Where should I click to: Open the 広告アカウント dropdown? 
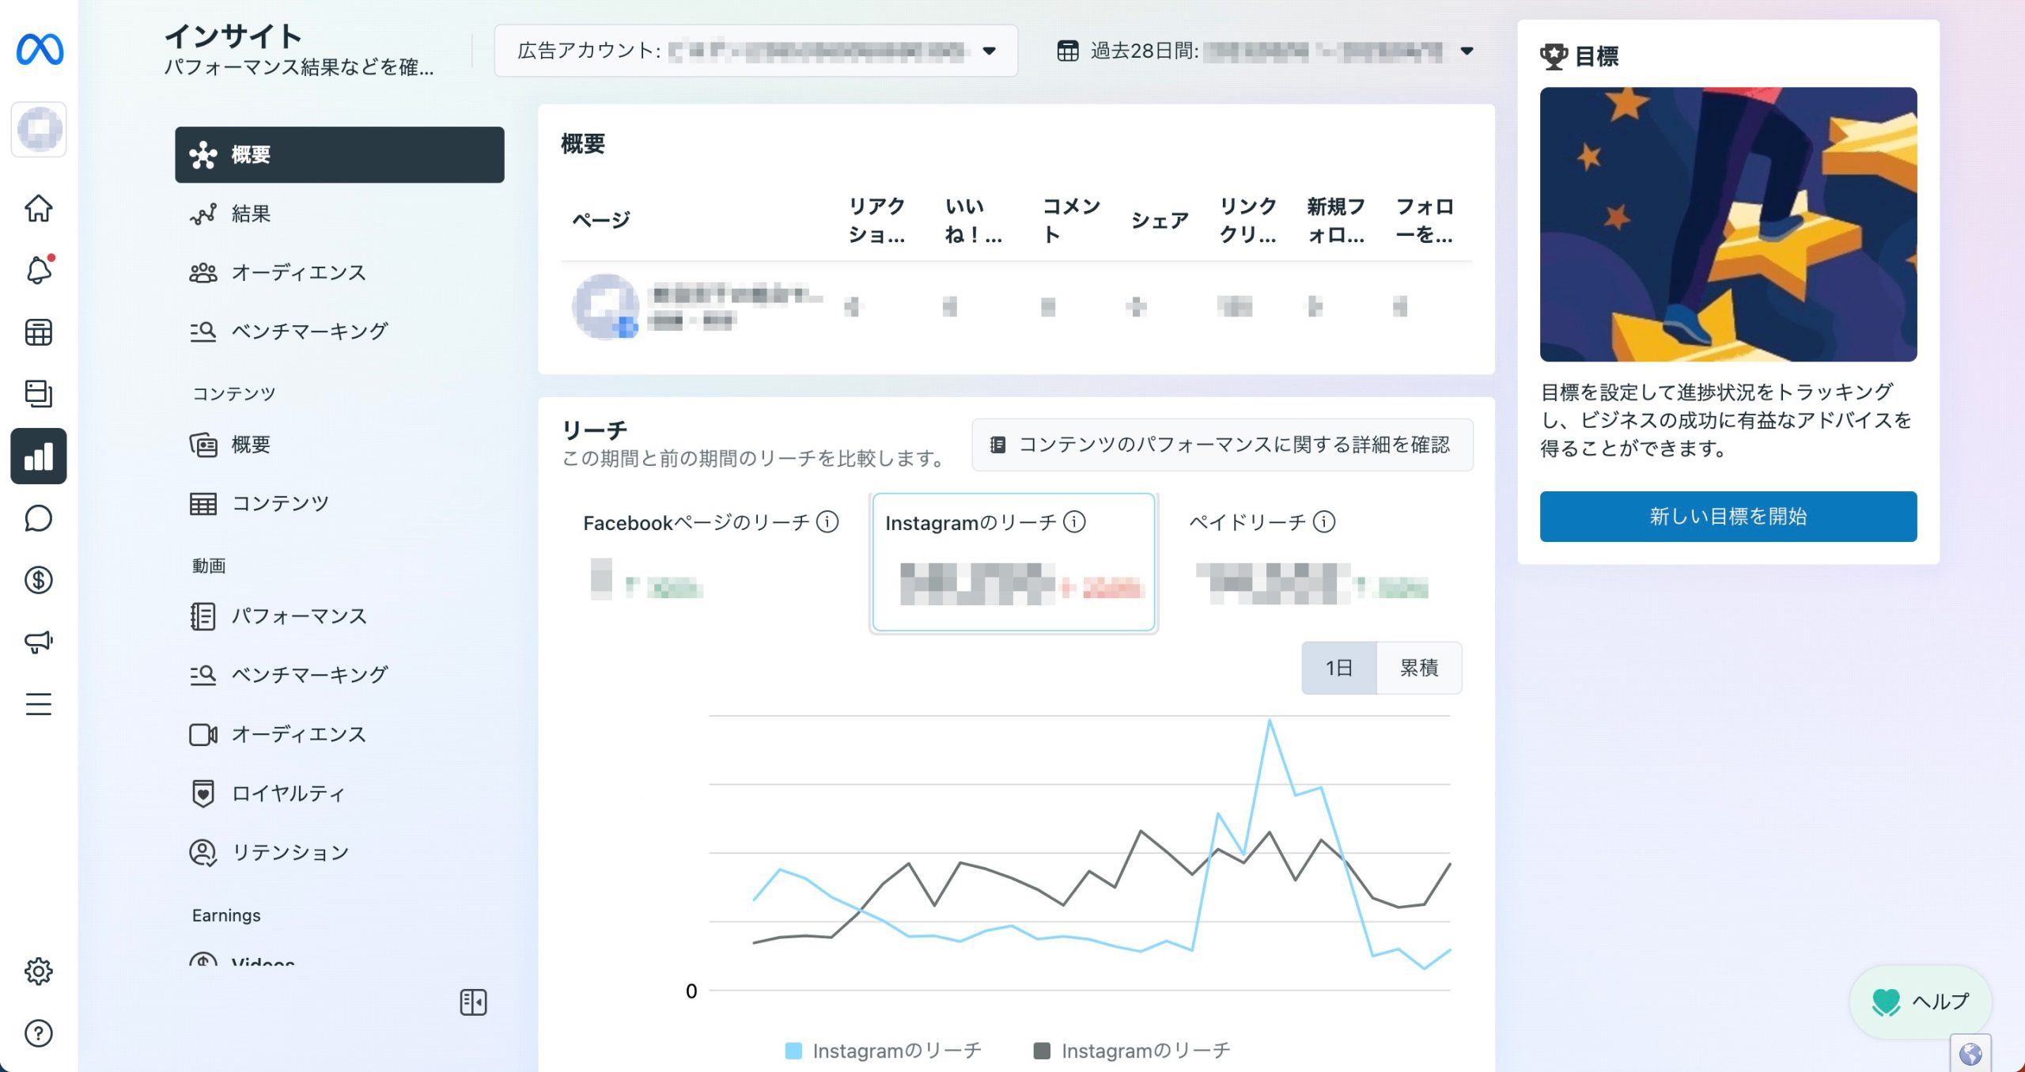pos(756,51)
